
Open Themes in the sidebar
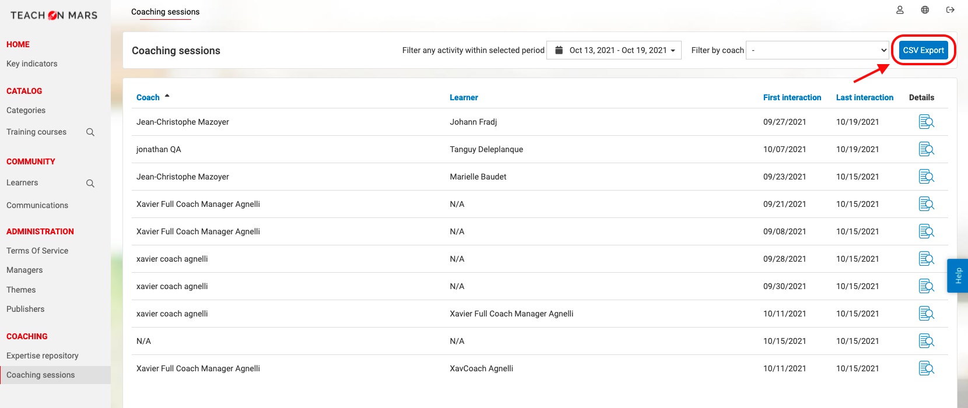[x=21, y=290]
